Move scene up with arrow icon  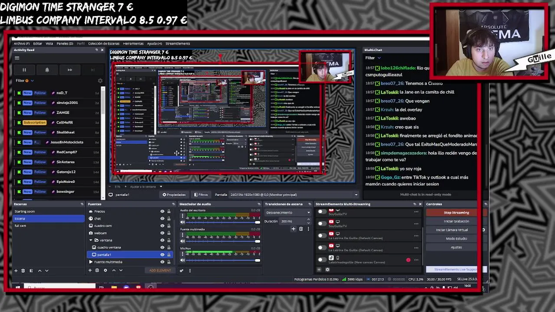pos(39,270)
